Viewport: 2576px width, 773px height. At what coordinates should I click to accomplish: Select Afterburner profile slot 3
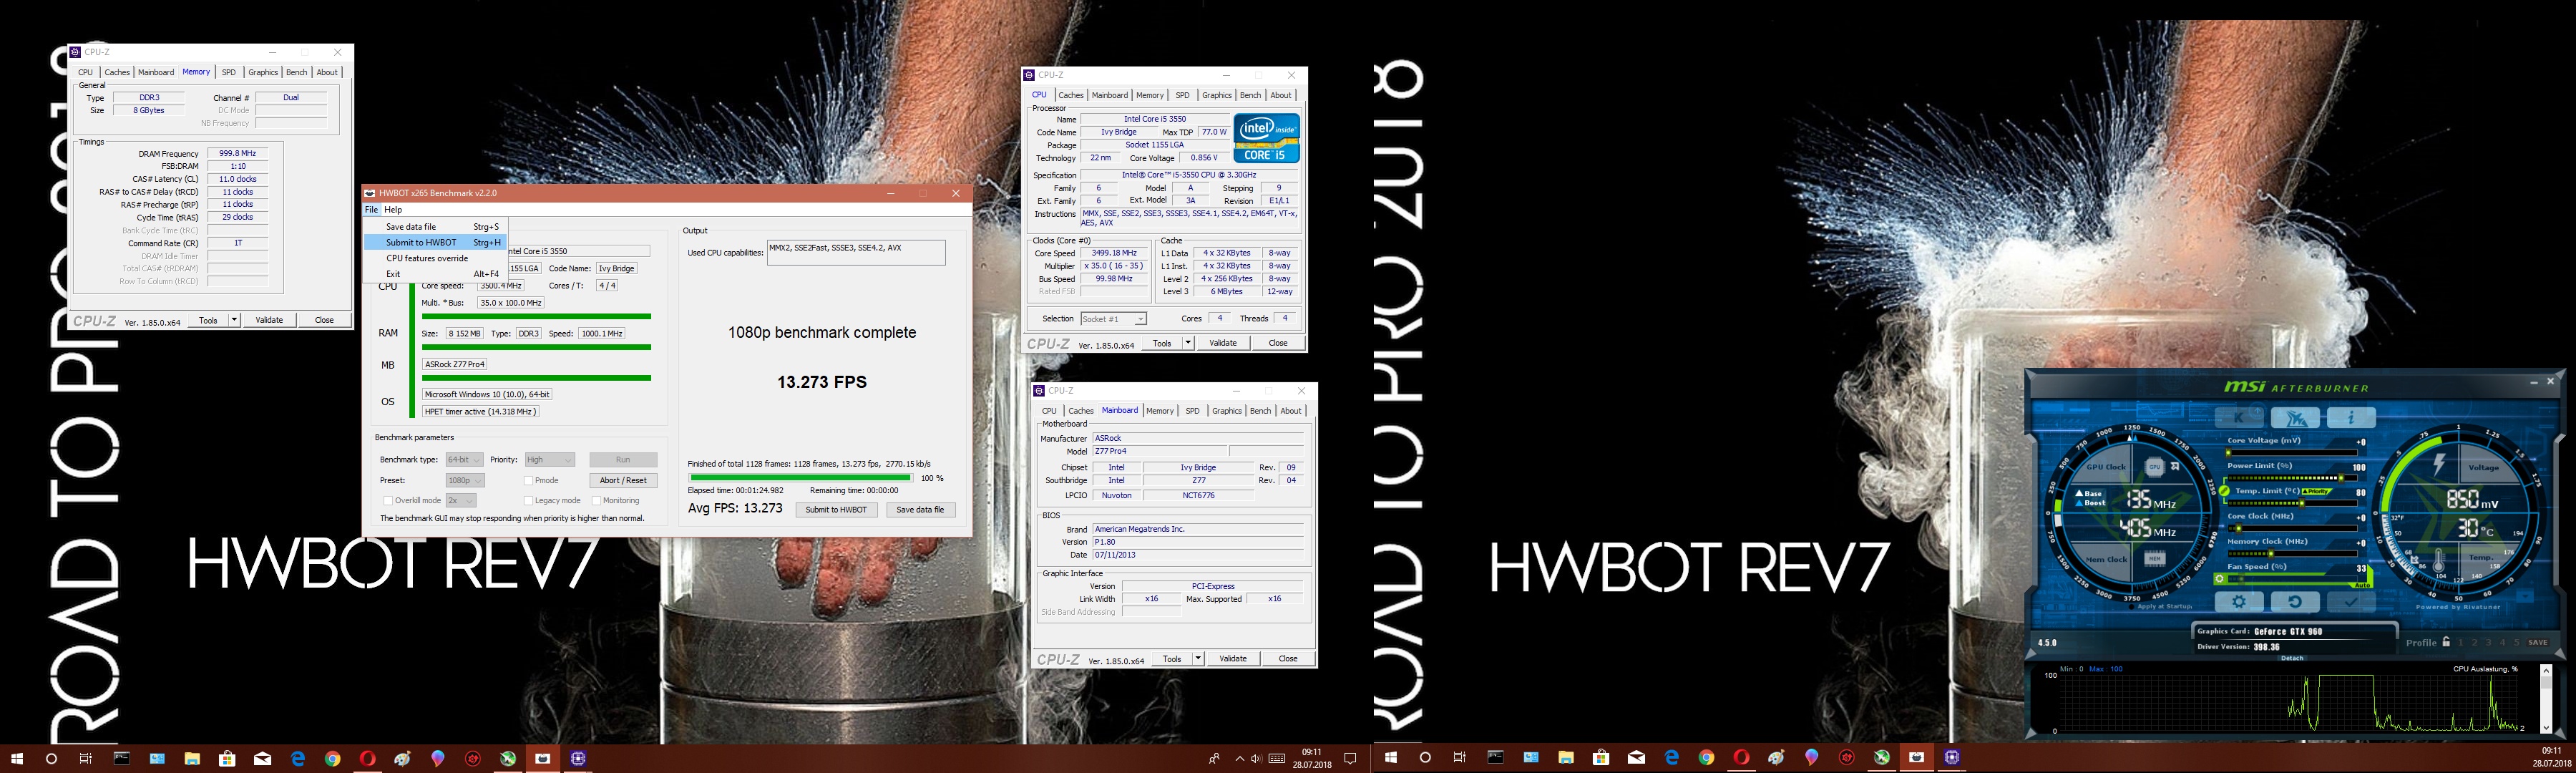click(2489, 643)
